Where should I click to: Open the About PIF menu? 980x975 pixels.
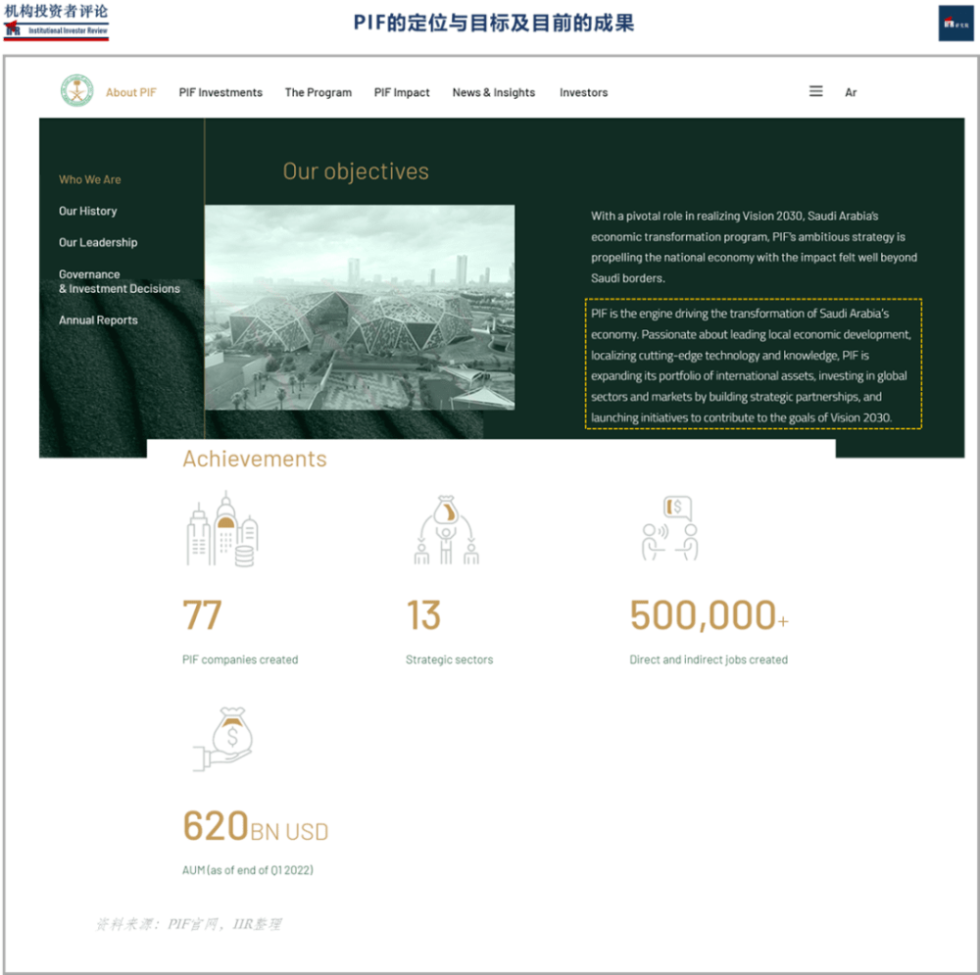pos(130,92)
